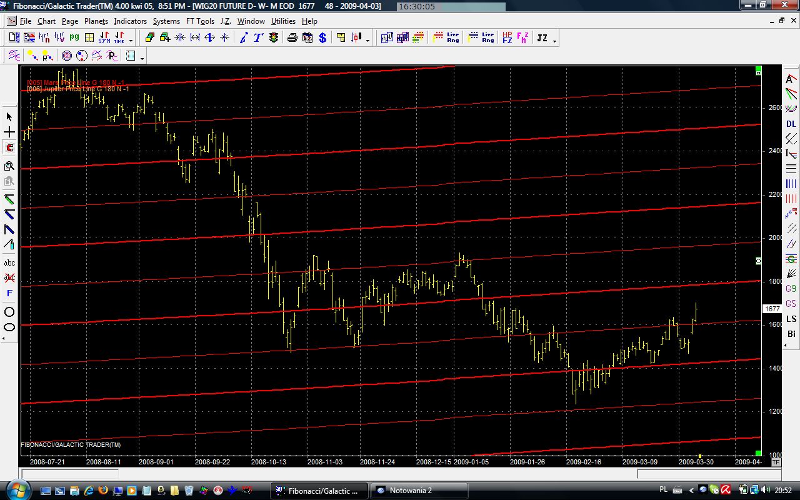Click the TF button at chart bottom-right
Screen dimensions: 800x500
pos(776,462)
